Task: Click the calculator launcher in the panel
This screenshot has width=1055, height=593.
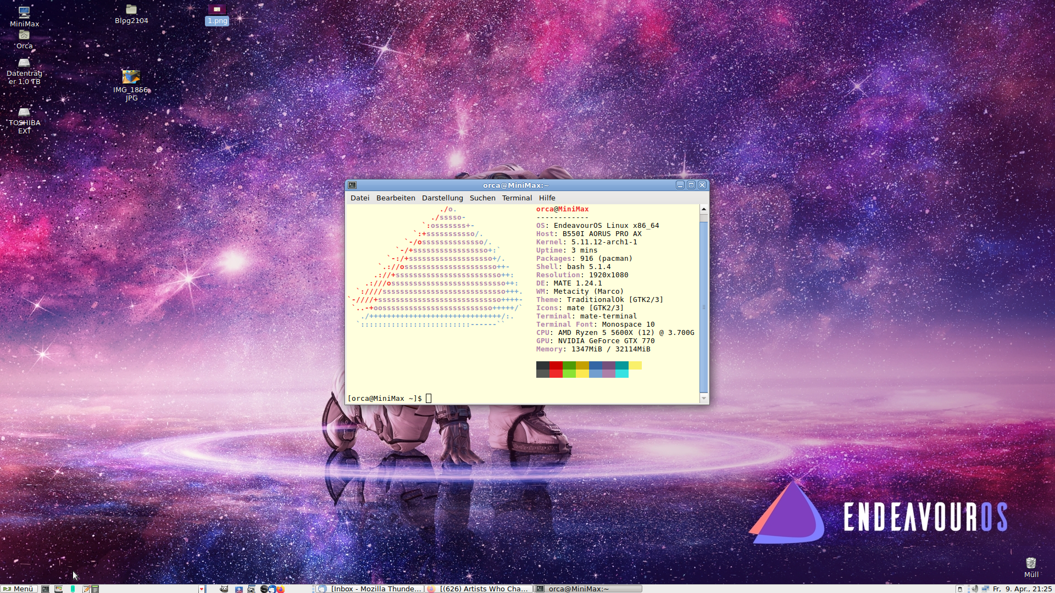Action: coord(95,589)
